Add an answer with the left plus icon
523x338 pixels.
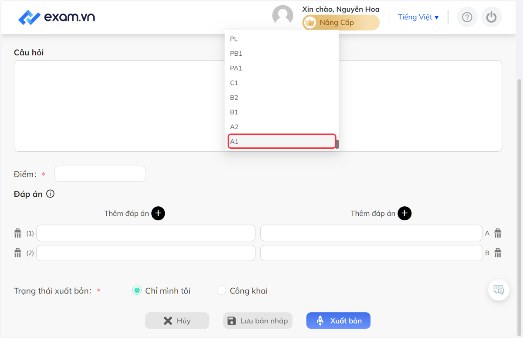(x=158, y=213)
